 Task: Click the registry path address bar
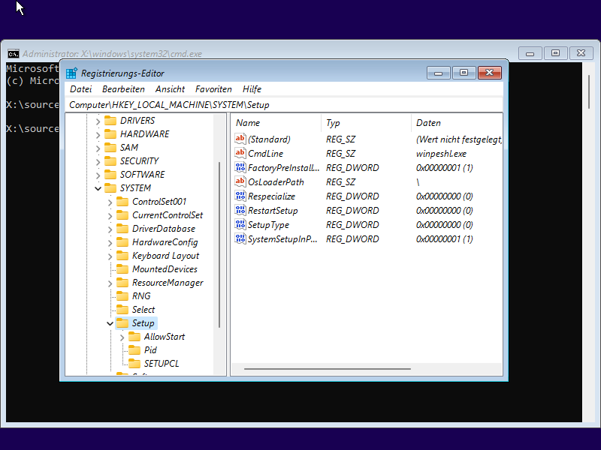coord(284,105)
